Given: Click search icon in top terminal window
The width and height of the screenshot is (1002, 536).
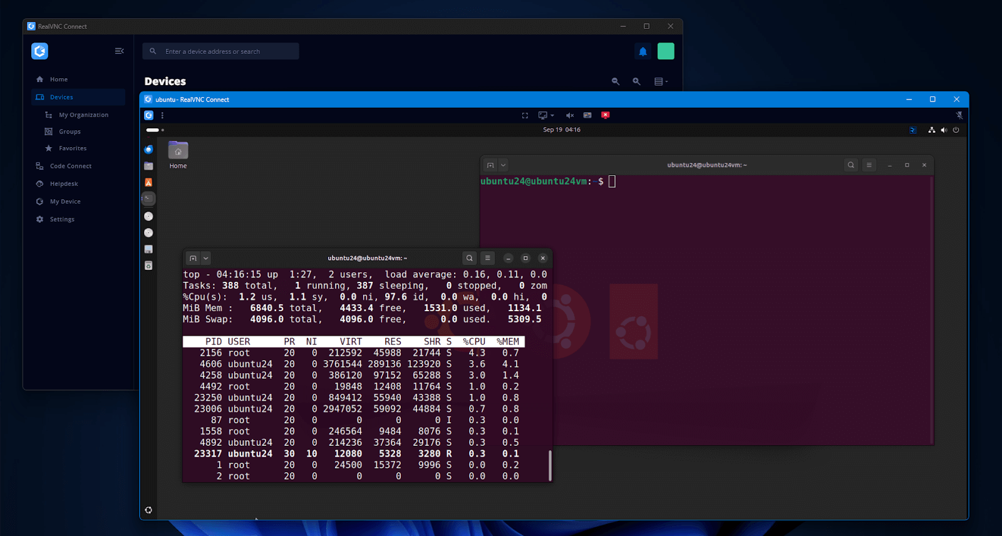Looking at the screenshot, I should [x=469, y=258].
